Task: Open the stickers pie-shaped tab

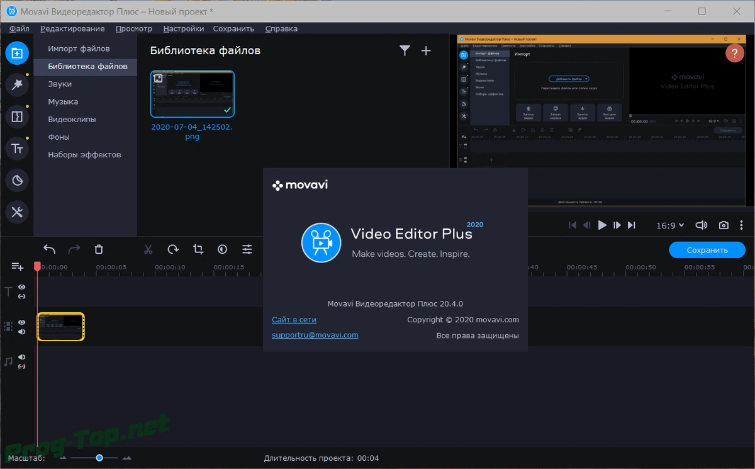Action: point(17,181)
